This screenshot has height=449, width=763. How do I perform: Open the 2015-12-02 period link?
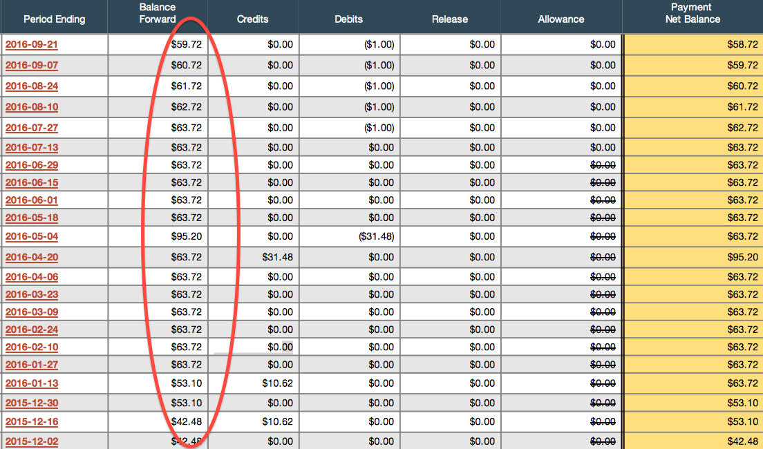(32, 441)
